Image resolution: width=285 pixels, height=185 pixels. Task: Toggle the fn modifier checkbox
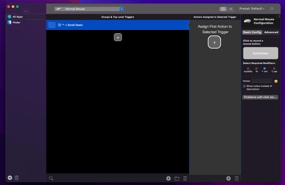coord(256,69)
